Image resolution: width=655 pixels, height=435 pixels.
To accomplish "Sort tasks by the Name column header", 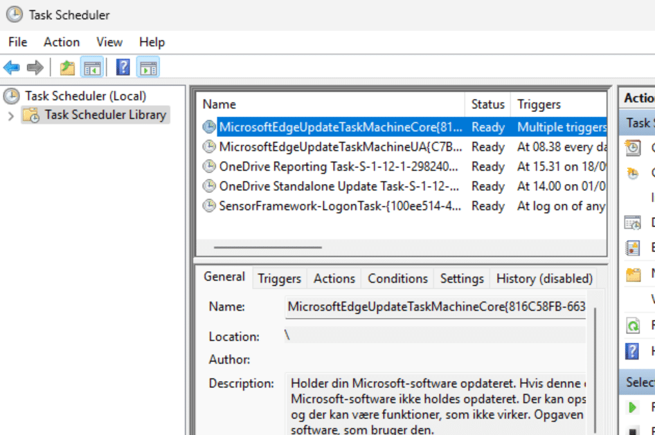I will click(331, 104).
